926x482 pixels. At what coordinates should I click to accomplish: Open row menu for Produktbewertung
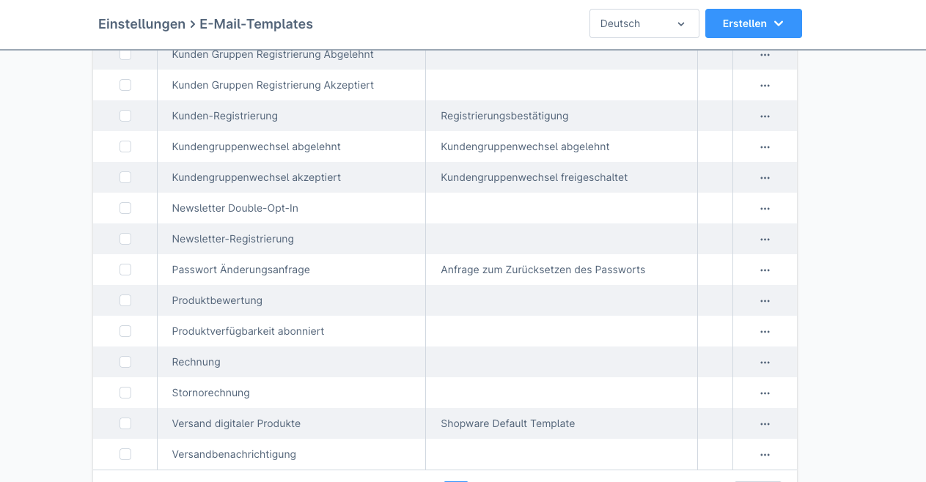[x=765, y=300]
